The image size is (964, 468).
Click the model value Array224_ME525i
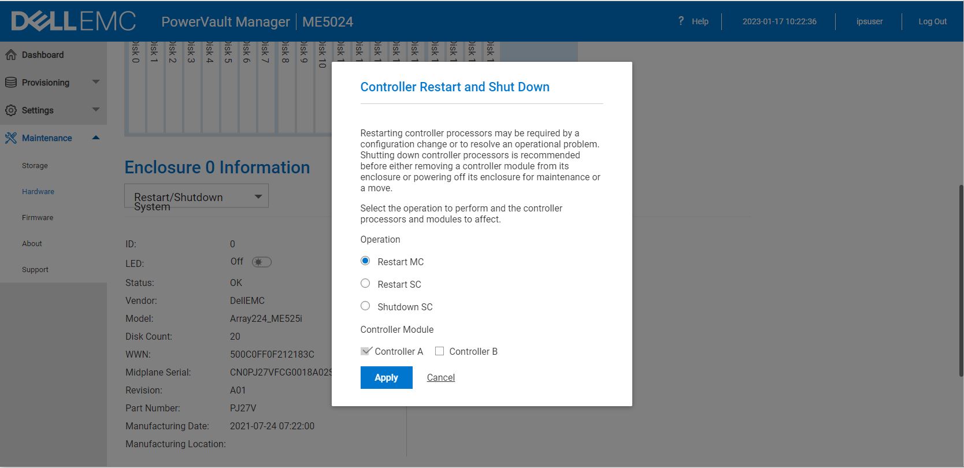(x=266, y=318)
